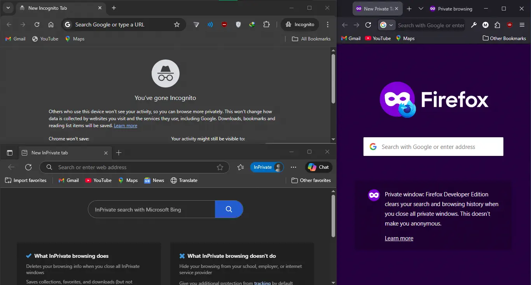Image resolution: width=531 pixels, height=285 pixels.
Task: Open Copilot Chat in Edge's toolbar
Action: [318, 167]
